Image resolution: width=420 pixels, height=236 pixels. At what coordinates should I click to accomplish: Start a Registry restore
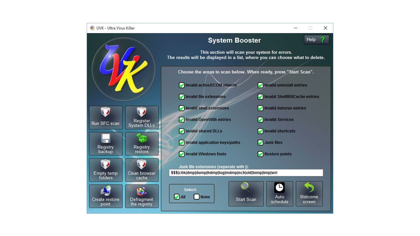(142, 144)
